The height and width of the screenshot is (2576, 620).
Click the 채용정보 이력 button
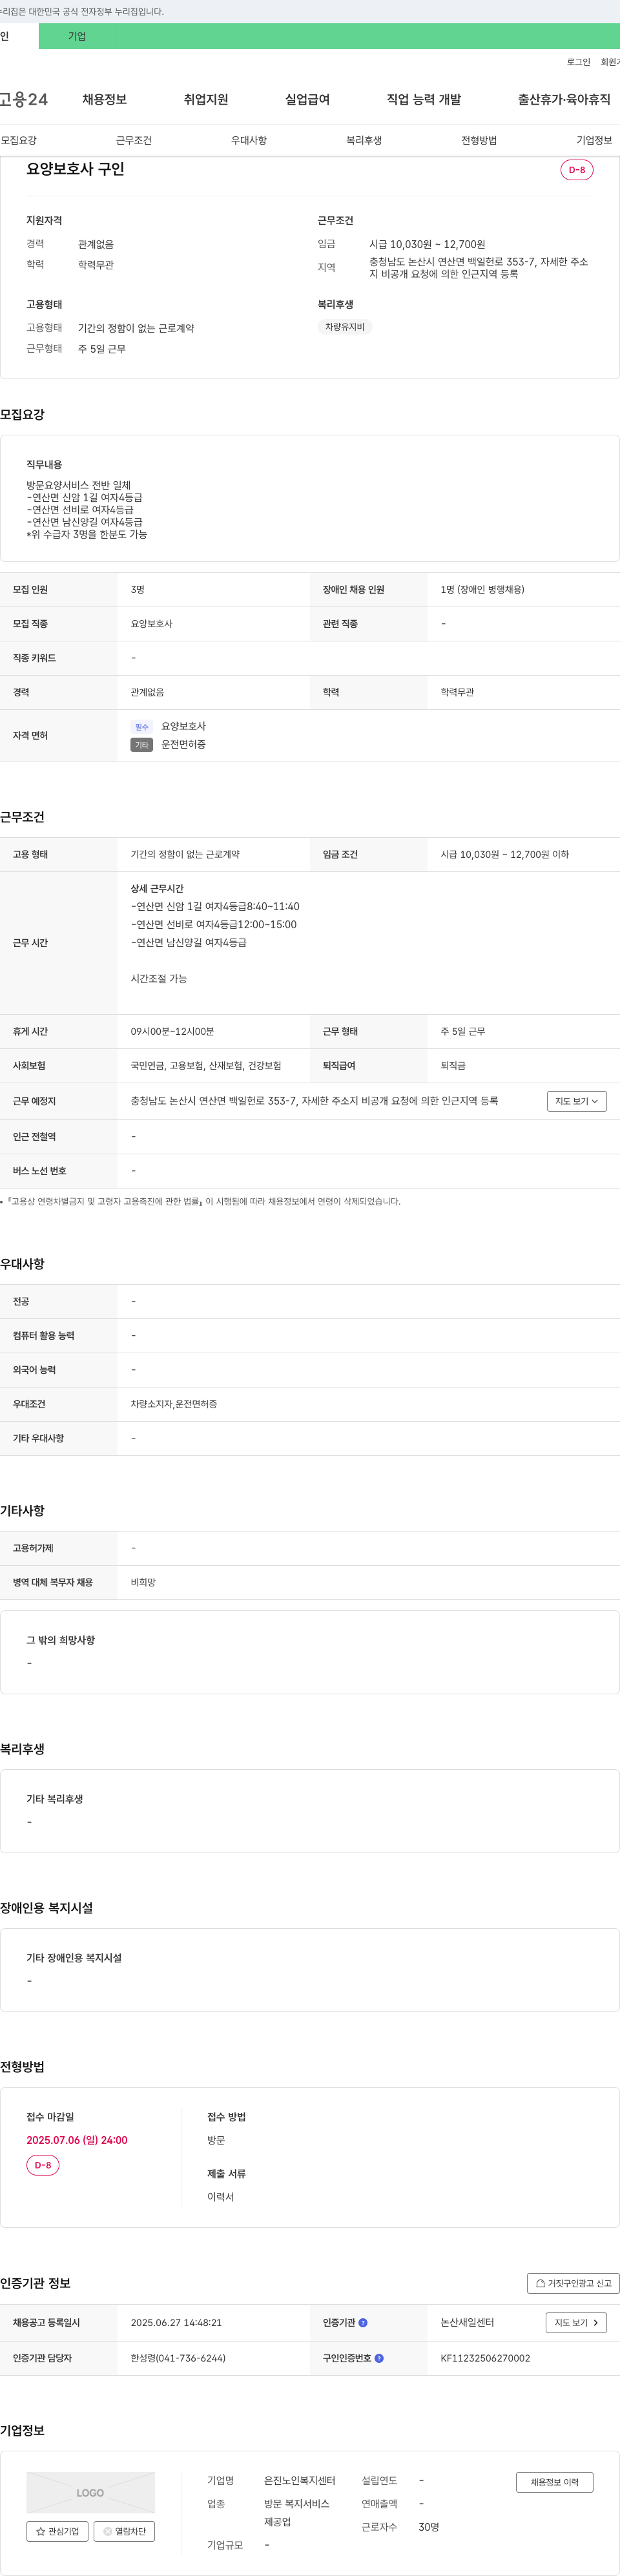click(x=554, y=2482)
